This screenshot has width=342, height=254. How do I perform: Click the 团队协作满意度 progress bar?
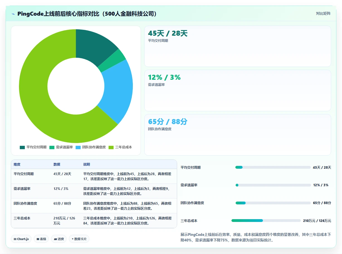[273, 203]
